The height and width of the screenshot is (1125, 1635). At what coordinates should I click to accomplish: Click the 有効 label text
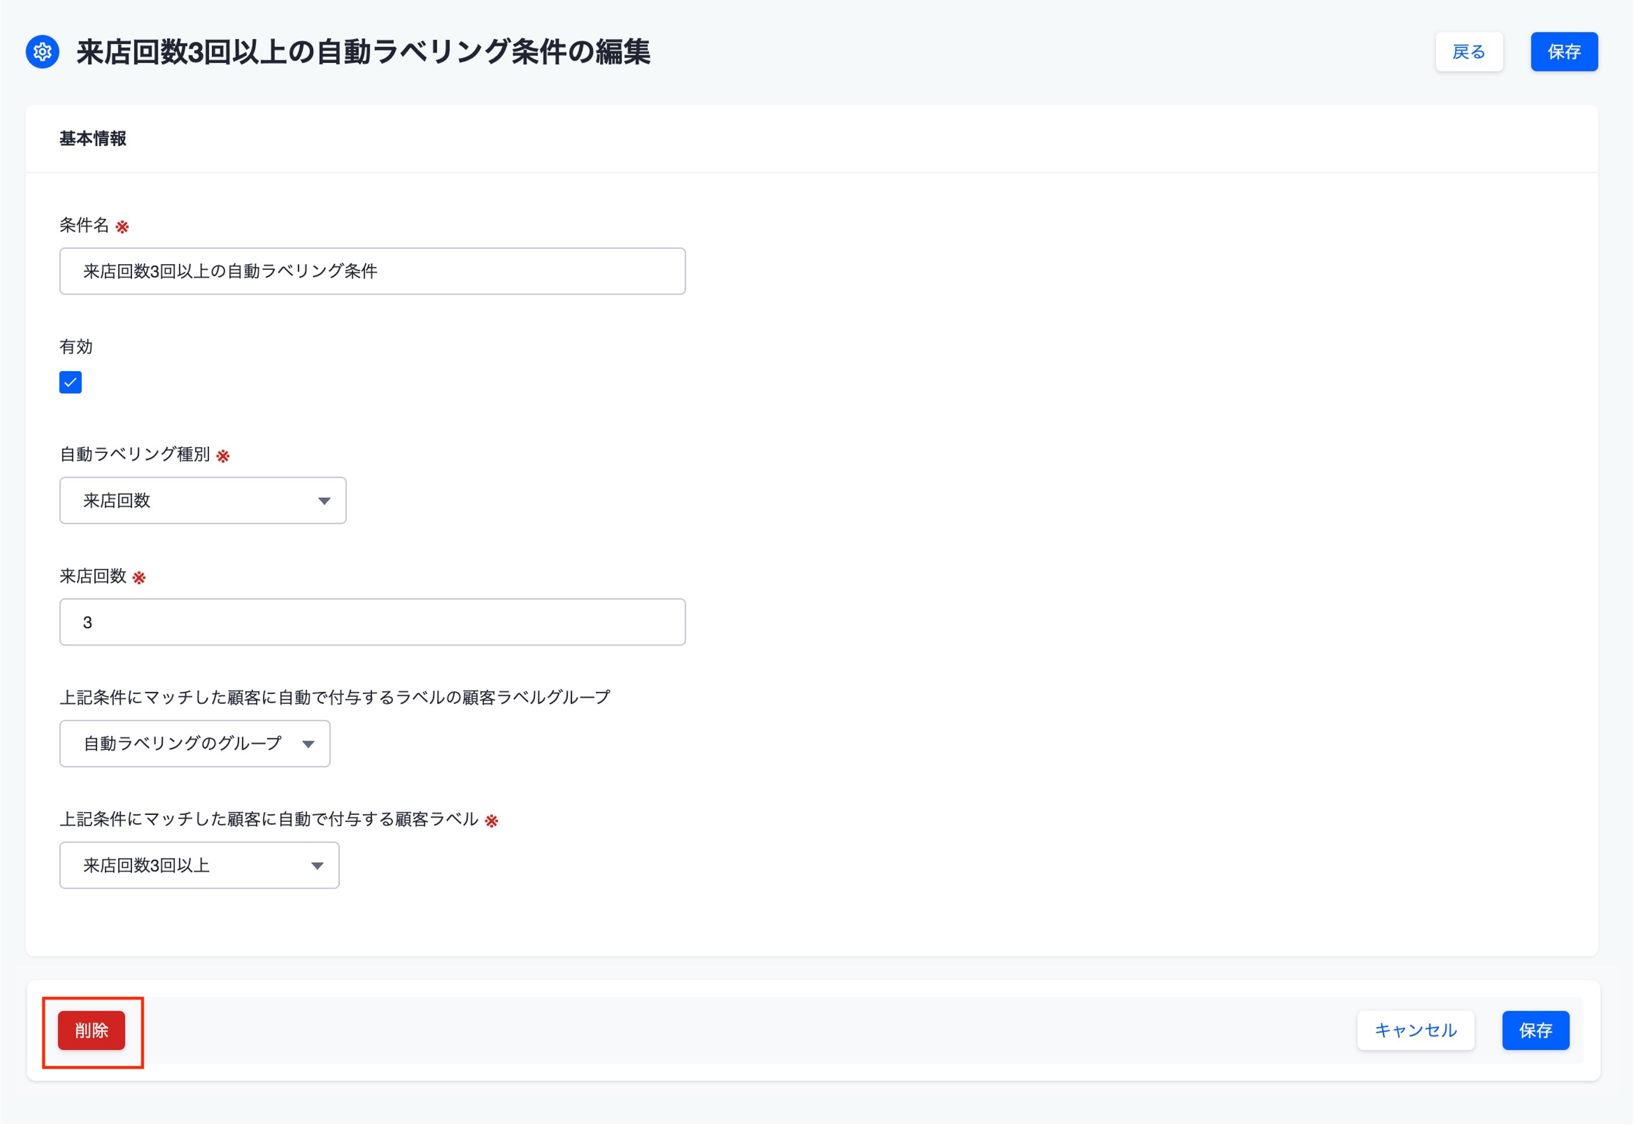[x=76, y=347]
